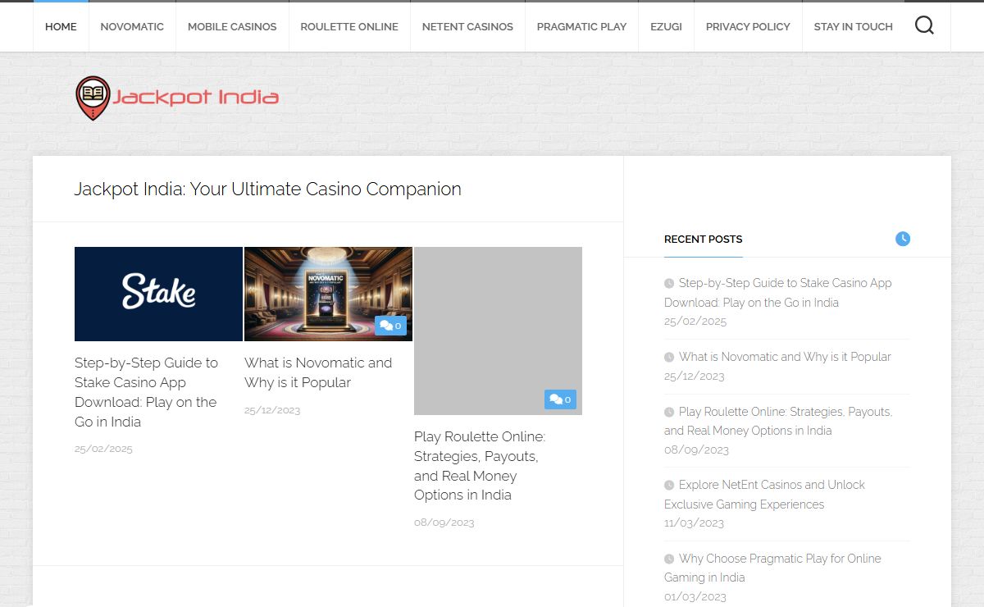Image resolution: width=984 pixels, height=607 pixels.
Task: Click clock icon before Why Choose Pragmatic Play post
Action: 669,559
